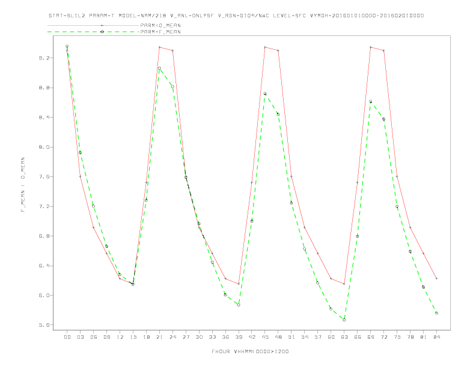Click the 54 x-axis tick label
The height and width of the screenshot is (367, 476).
tap(305, 337)
